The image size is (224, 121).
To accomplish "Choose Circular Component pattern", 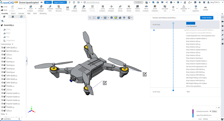I will pyautogui.click(x=111, y=9).
